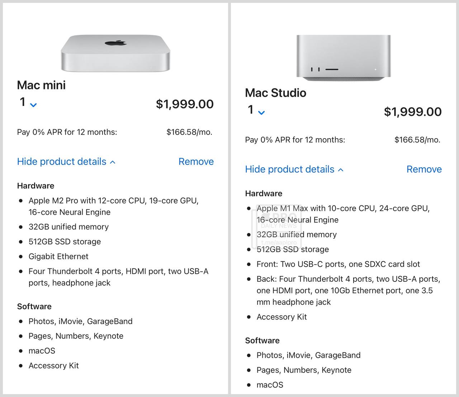Click the Mac mini product title

coord(41,85)
